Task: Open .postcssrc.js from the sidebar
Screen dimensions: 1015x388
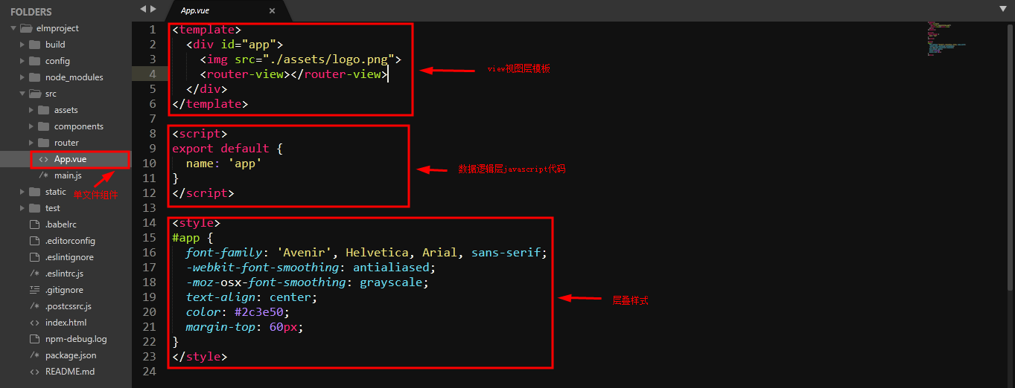Action: (68, 306)
